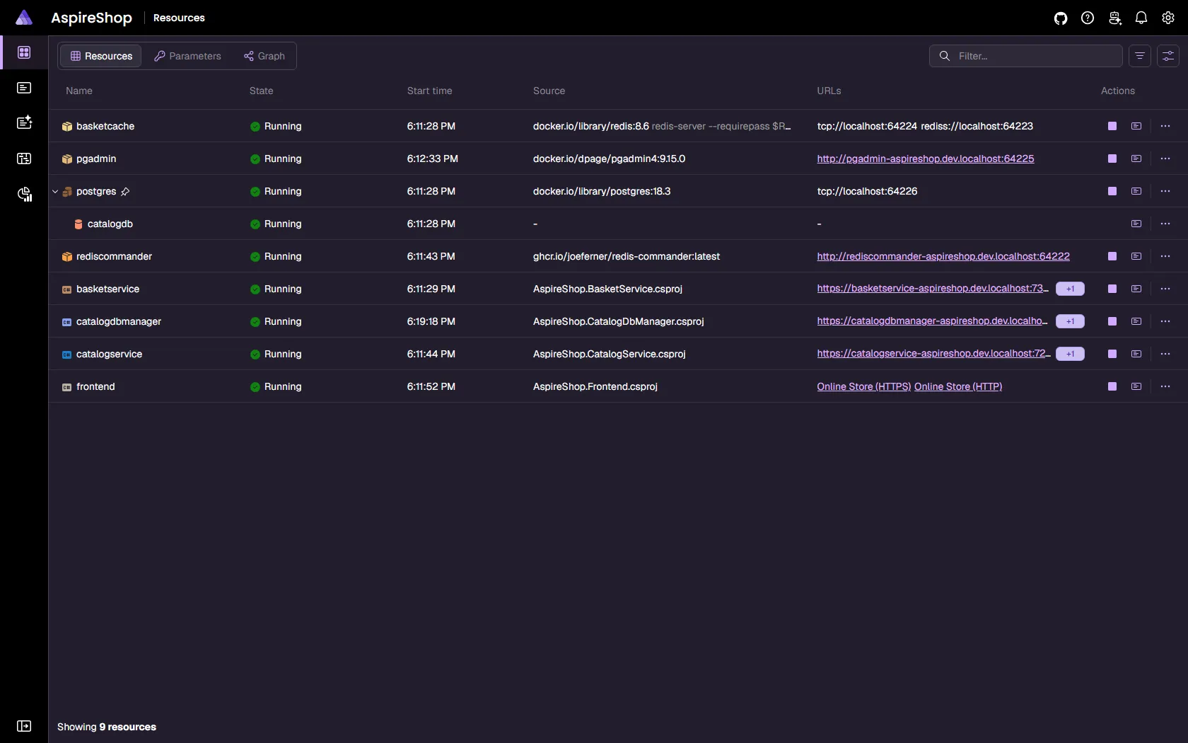
Task: Open the rediscommander-aspireshop URL link
Action: click(943, 256)
